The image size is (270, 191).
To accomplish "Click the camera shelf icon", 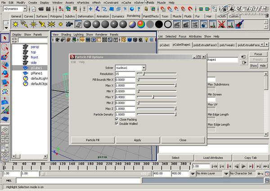I will point(69,24).
